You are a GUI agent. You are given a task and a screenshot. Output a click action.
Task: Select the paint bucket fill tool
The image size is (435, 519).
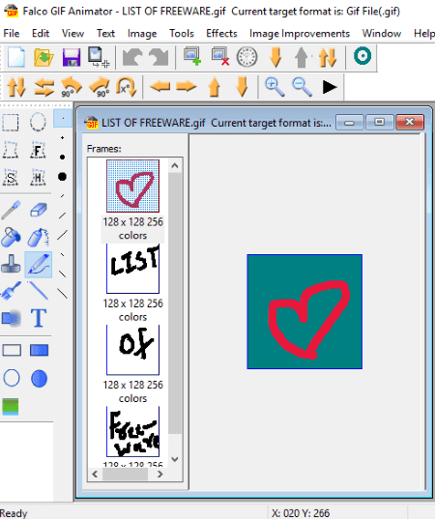pyautogui.click(x=11, y=237)
